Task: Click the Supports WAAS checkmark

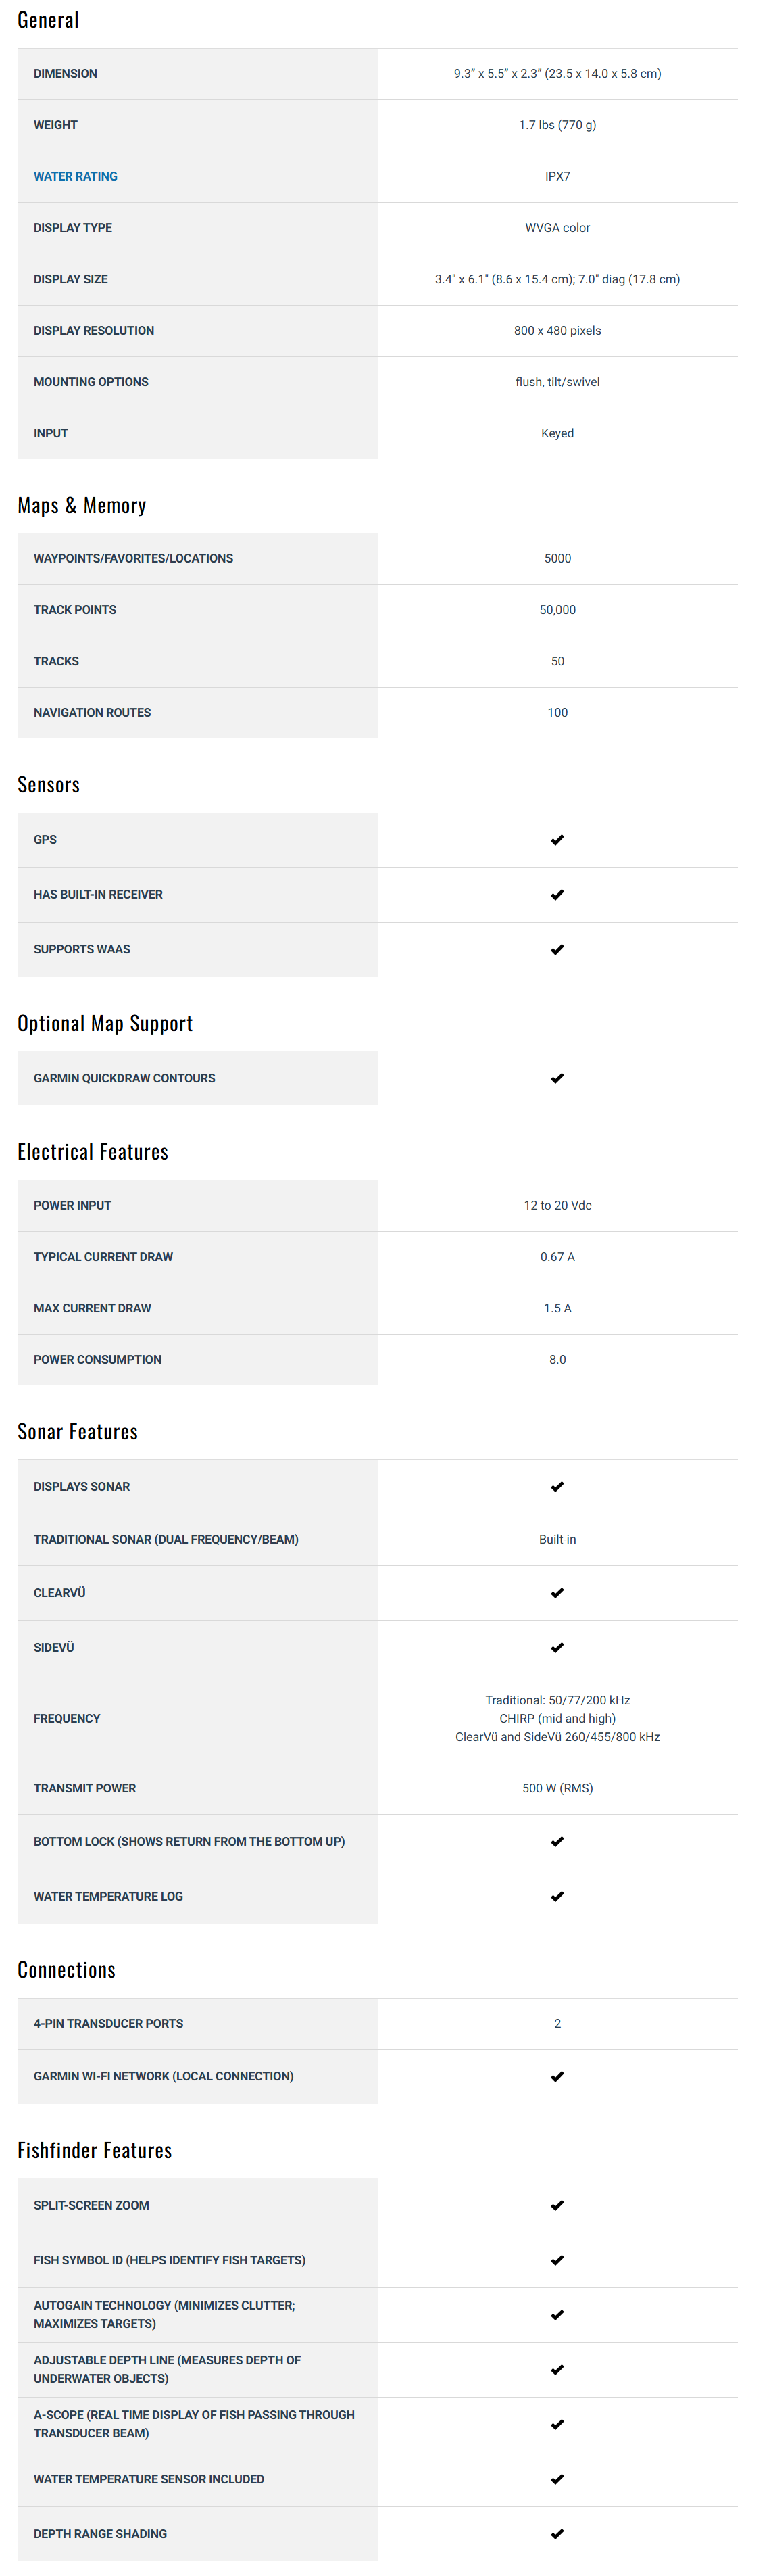Action: 557,949
